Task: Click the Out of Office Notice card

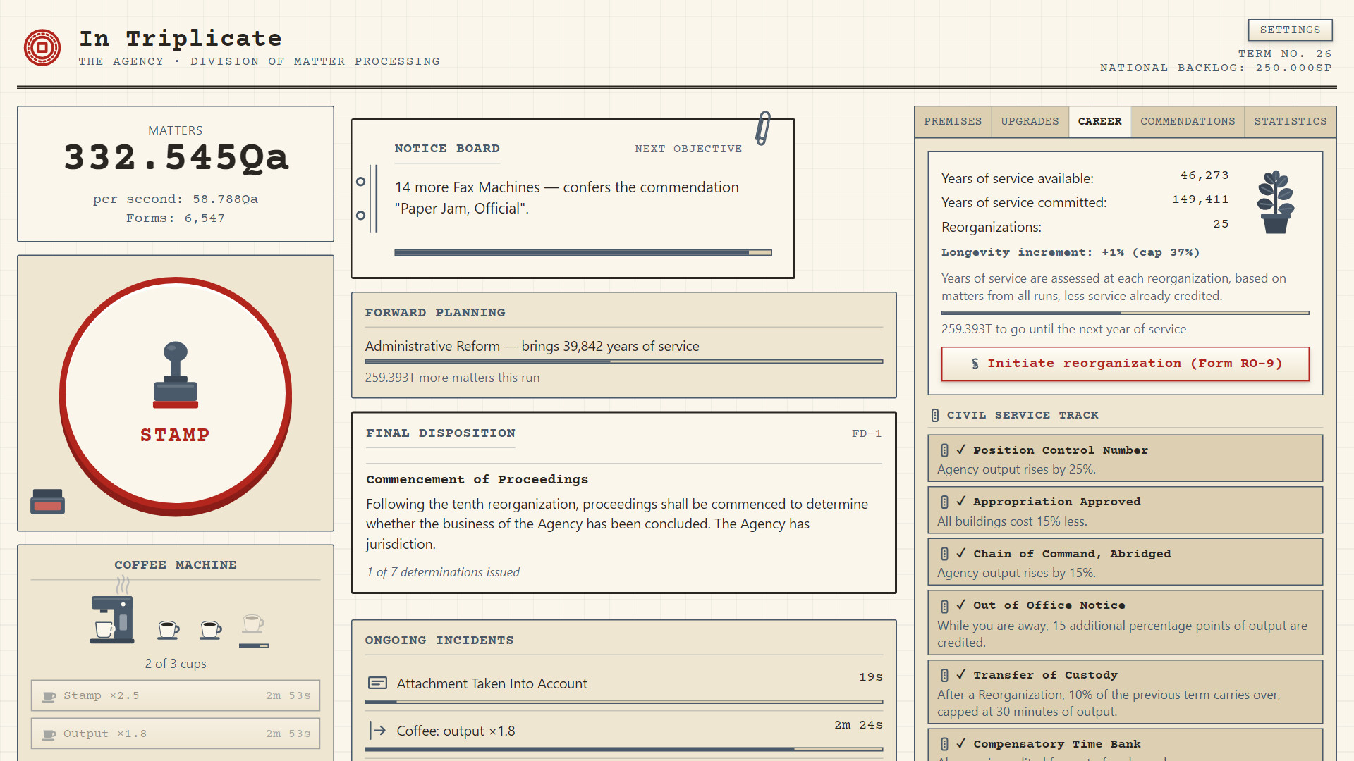Action: pos(1125,622)
